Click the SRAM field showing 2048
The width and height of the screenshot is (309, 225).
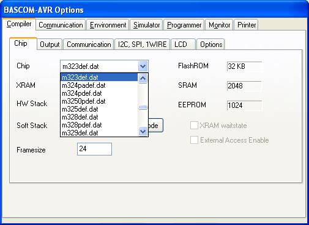244,86
